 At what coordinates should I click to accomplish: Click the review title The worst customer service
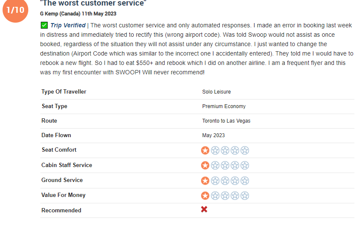pyautogui.click(x=93, y=3)
